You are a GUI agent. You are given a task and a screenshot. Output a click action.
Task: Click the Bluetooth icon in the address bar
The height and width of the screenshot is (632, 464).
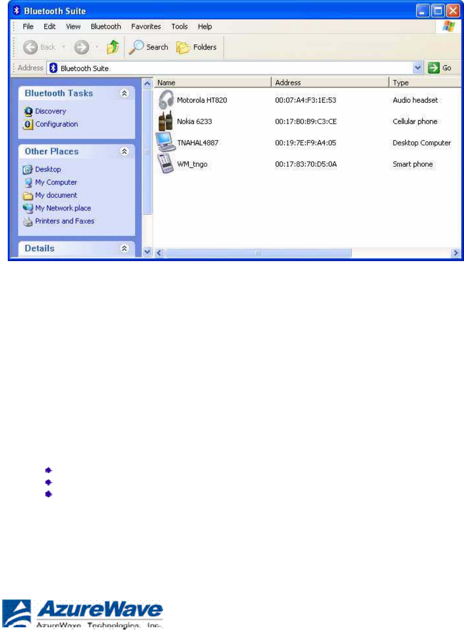53,68
